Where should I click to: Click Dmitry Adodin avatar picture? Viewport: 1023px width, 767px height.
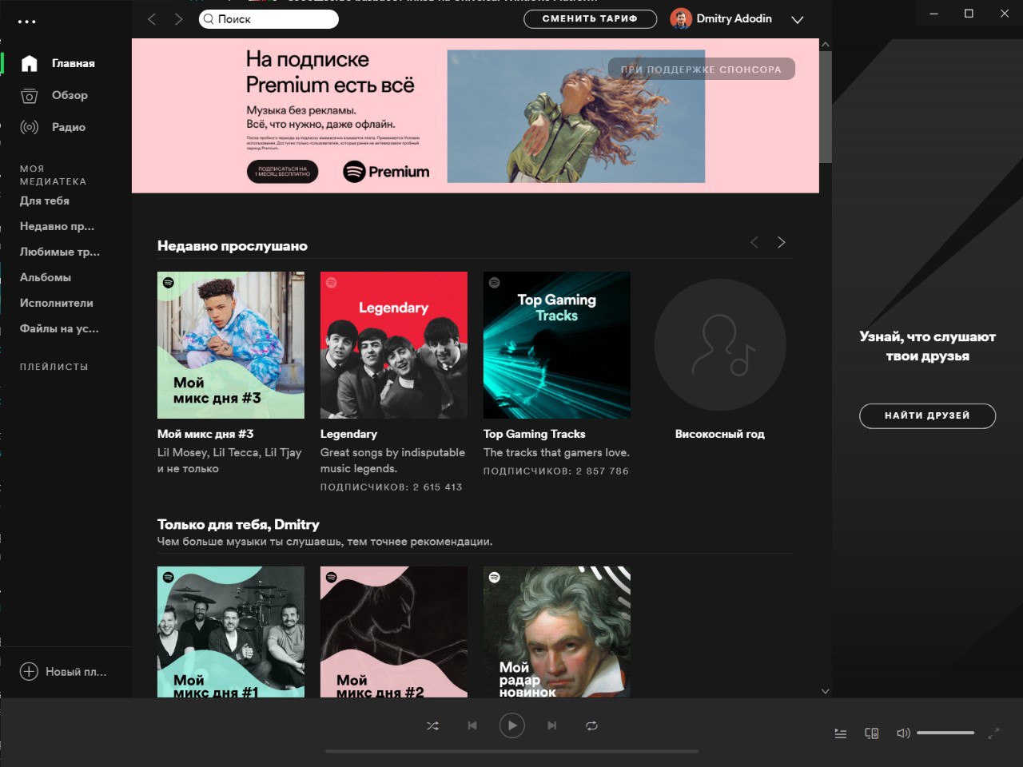point(681,19)
